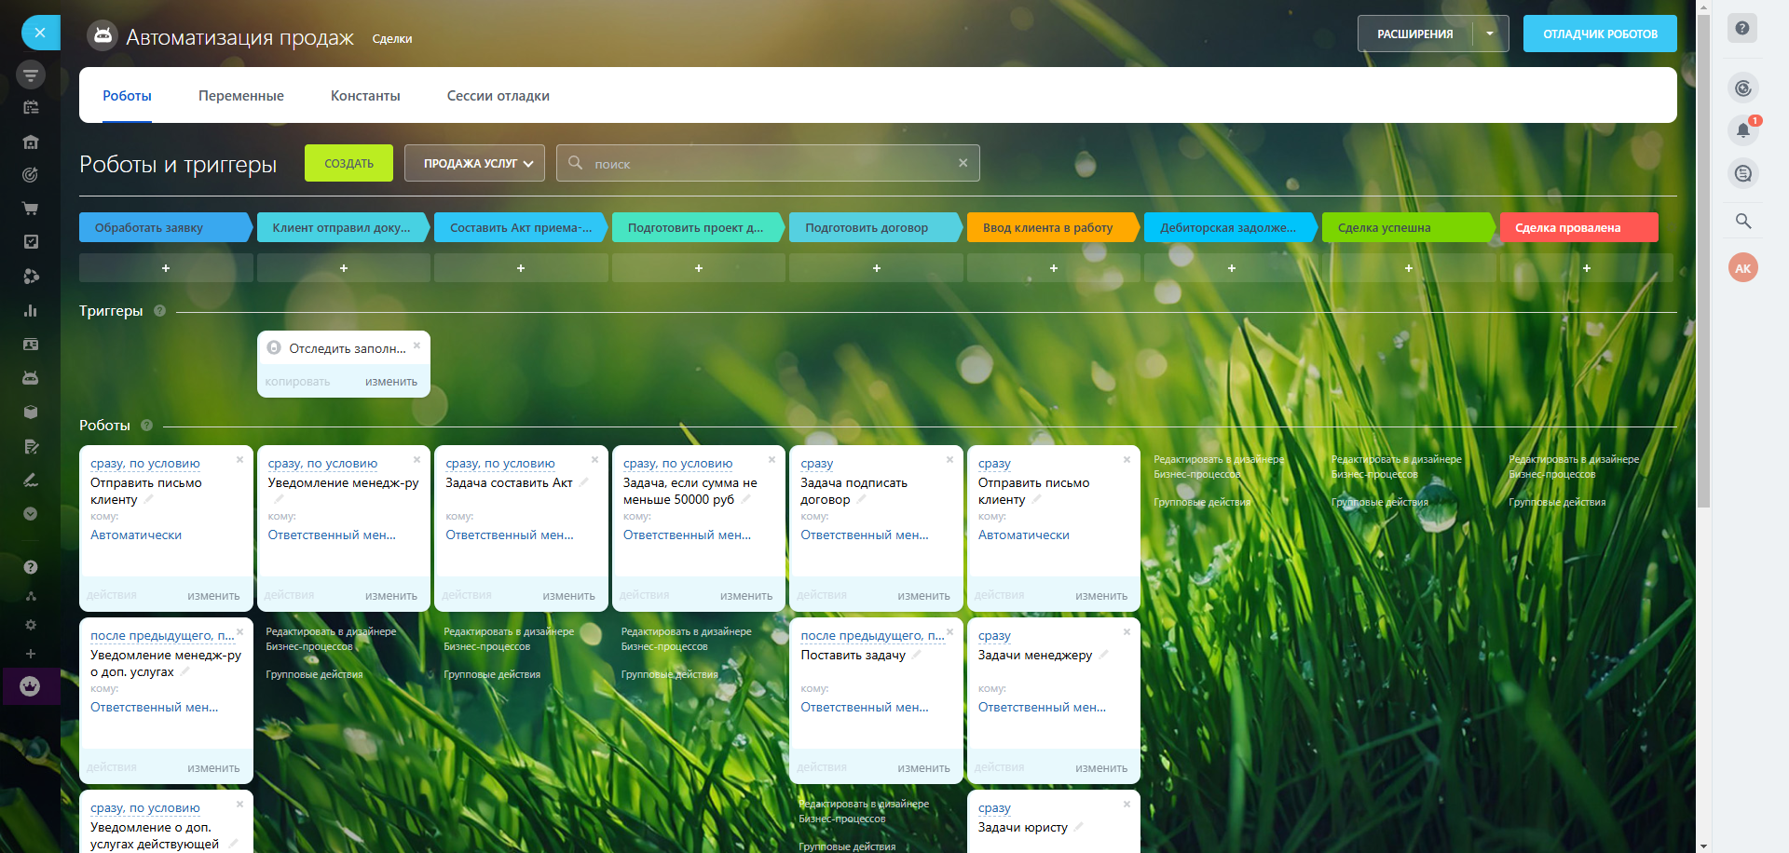1789x853 pixels.
Task: Select the Ввод клиента в работу stage
Action: coord(1053,227)
